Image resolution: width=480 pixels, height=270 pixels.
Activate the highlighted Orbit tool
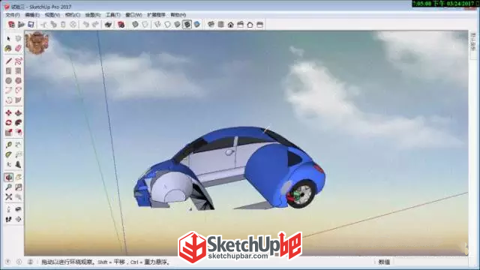8,177
